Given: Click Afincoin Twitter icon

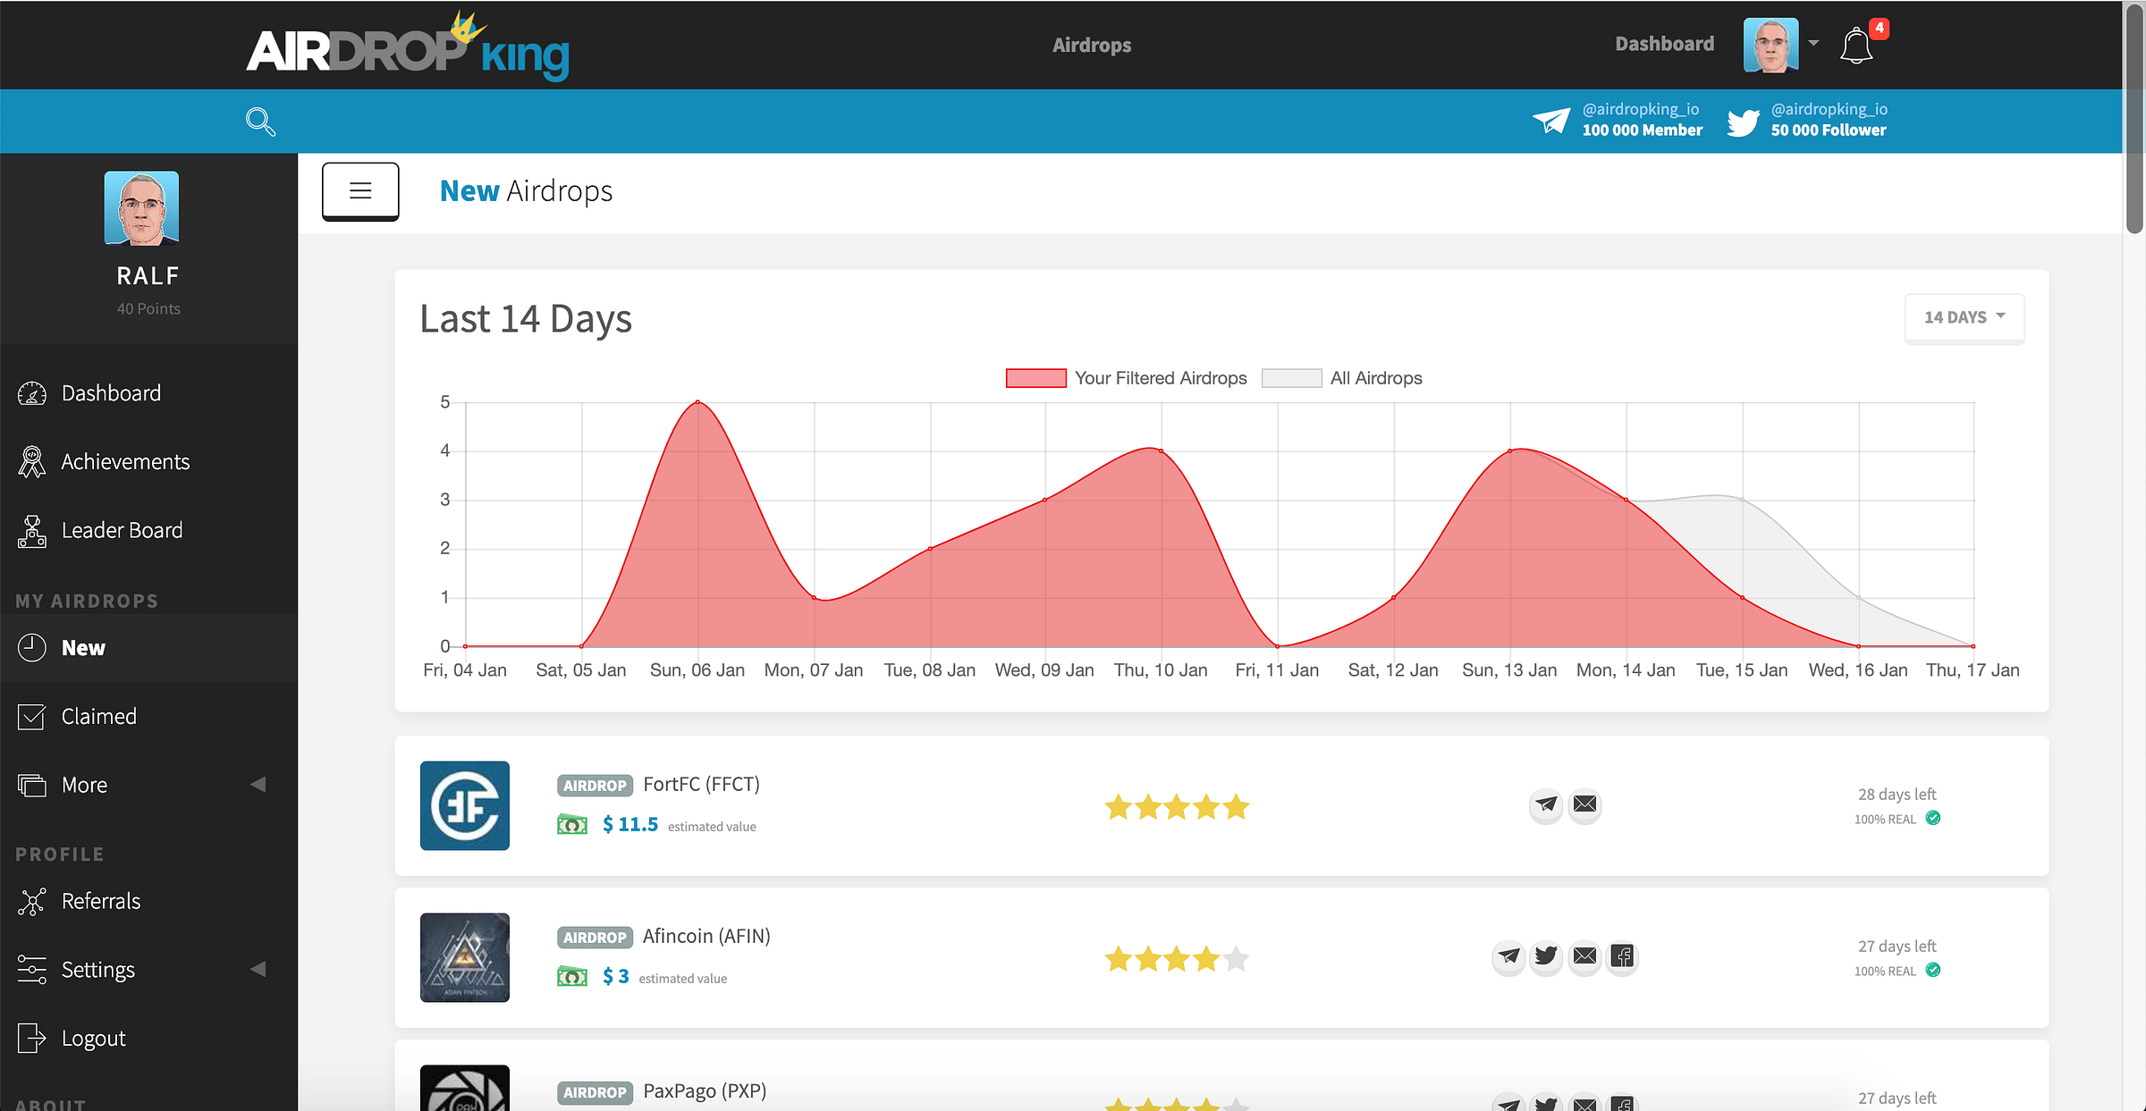Looking at the screenshot, I should tap(1546, 956).
